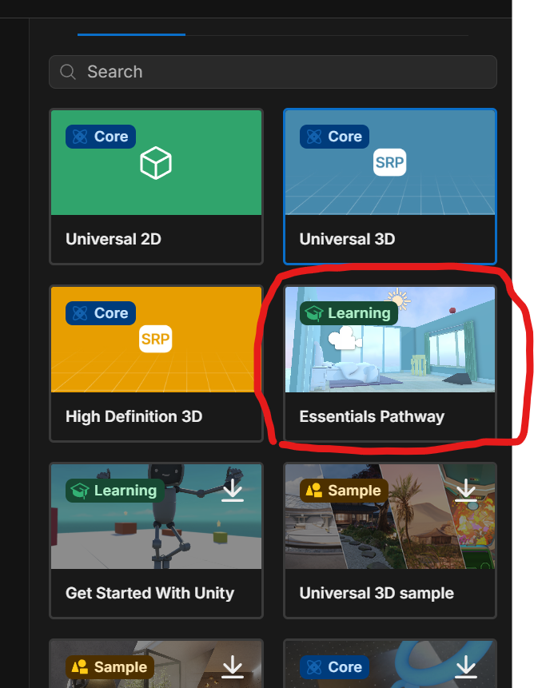Click download icon on Get Started With Unity

(x=232, y=490)
